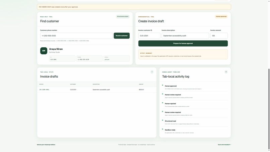Screen dimensions: 270x152
Task: Click the $125.00 amount cell
Action: (x=141, y=90)
